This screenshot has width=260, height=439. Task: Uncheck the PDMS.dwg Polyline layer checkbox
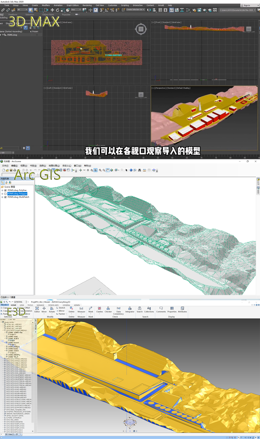point(5,190)
